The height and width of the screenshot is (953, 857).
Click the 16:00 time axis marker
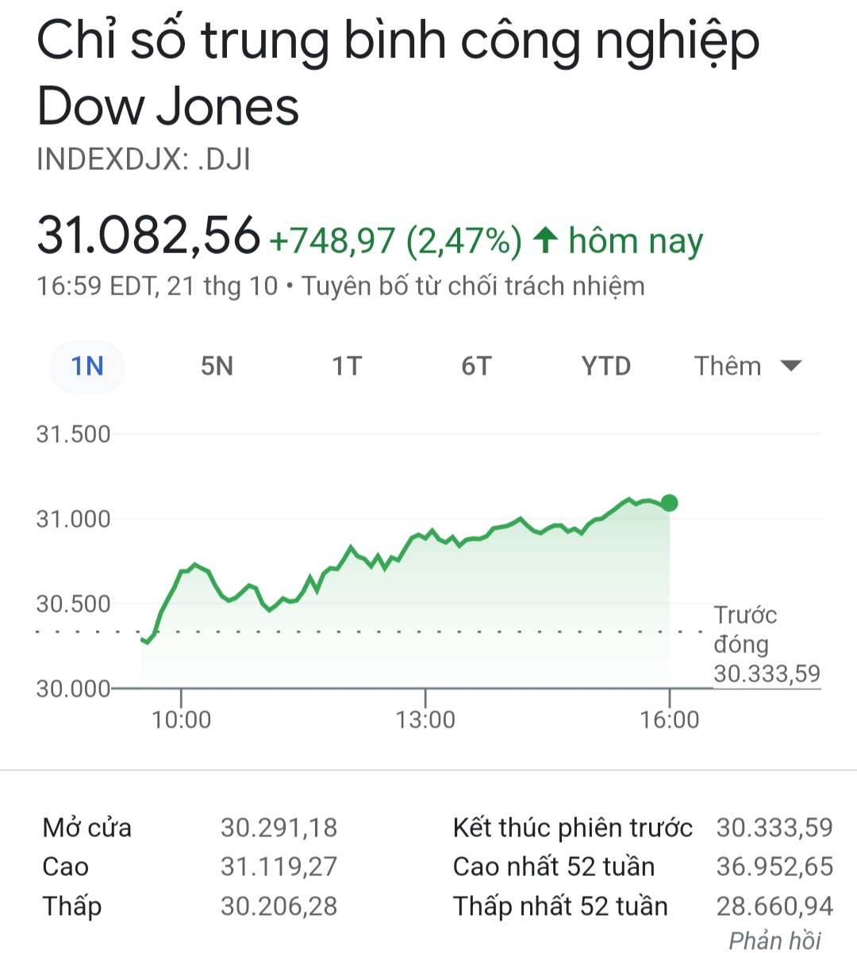click(670, 720)
